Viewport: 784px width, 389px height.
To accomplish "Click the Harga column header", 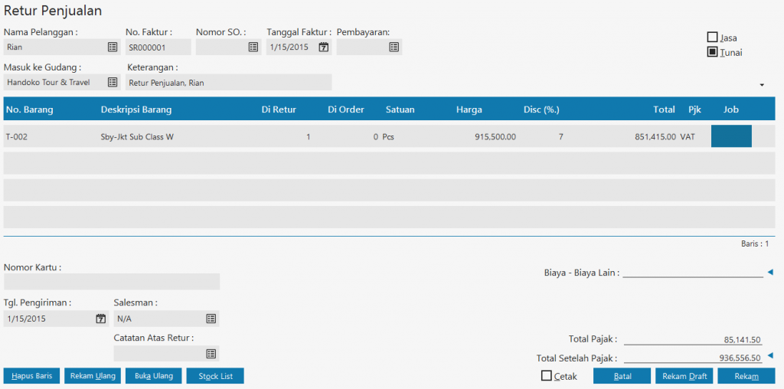I will (469, 110).
